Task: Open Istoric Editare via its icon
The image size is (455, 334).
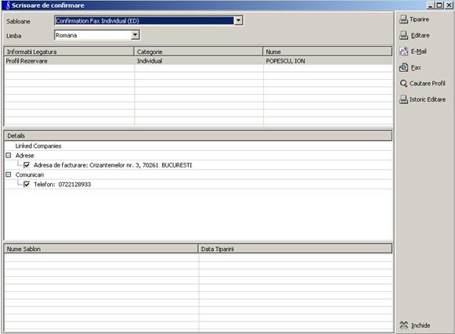Action: point(403,99)
